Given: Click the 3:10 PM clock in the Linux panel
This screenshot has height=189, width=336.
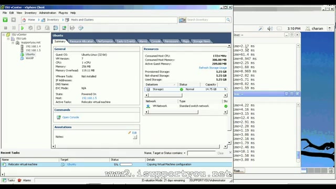Looking at the screenshot, I should click(294, 28).
